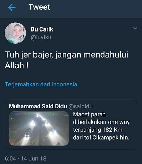
Task: Click the 6:04 · 14 Jun 18 timestamp
Action: 25,158
